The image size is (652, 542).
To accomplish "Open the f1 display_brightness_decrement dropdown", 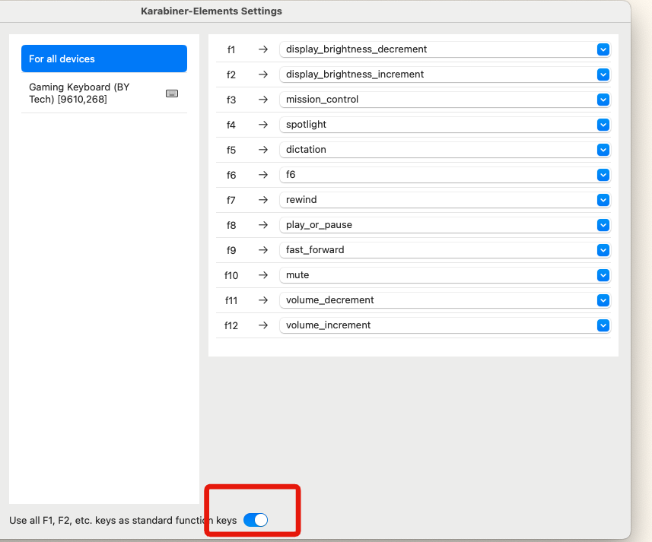I will [x=445, y=49].
